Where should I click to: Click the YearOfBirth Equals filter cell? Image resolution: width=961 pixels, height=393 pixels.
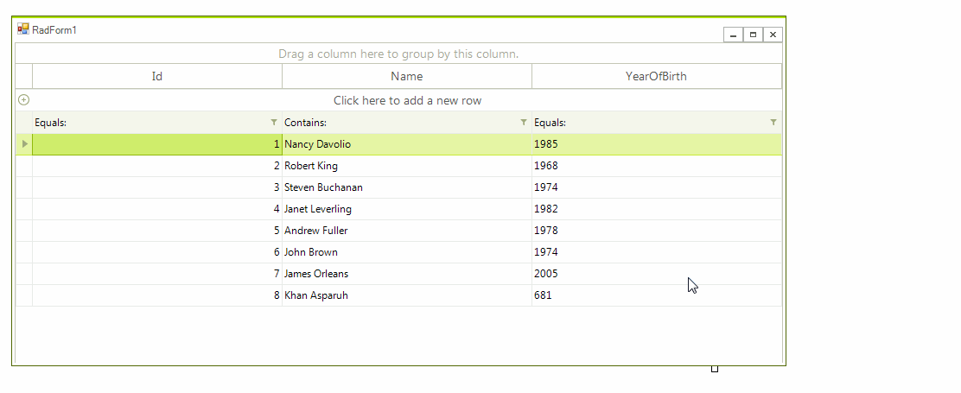[x=648, y=123]
